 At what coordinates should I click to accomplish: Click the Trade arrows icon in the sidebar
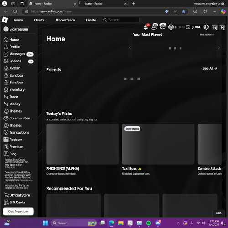pyautogui.click(x=6, y=97)
